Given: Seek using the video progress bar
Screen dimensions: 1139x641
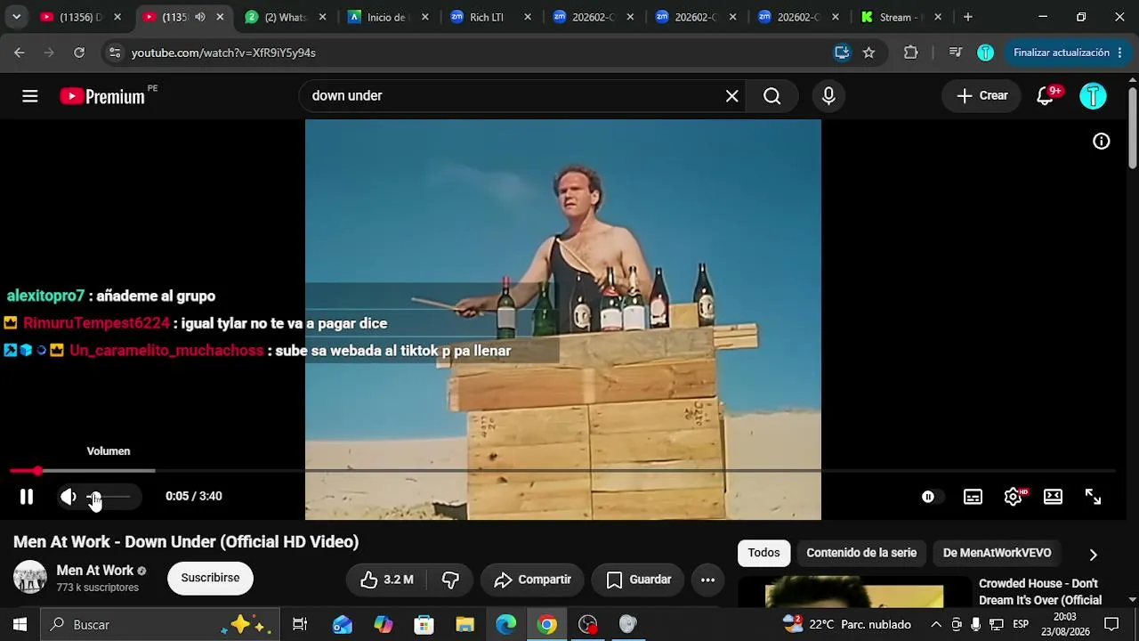Looking at the screenshot, I should click(562, 470).
